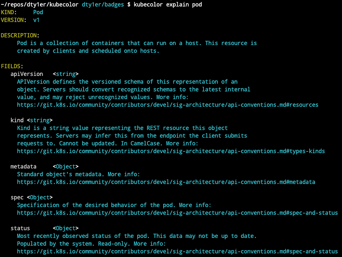
Task: Open the status field's spec-and-status URL
Action: (177, 252)
